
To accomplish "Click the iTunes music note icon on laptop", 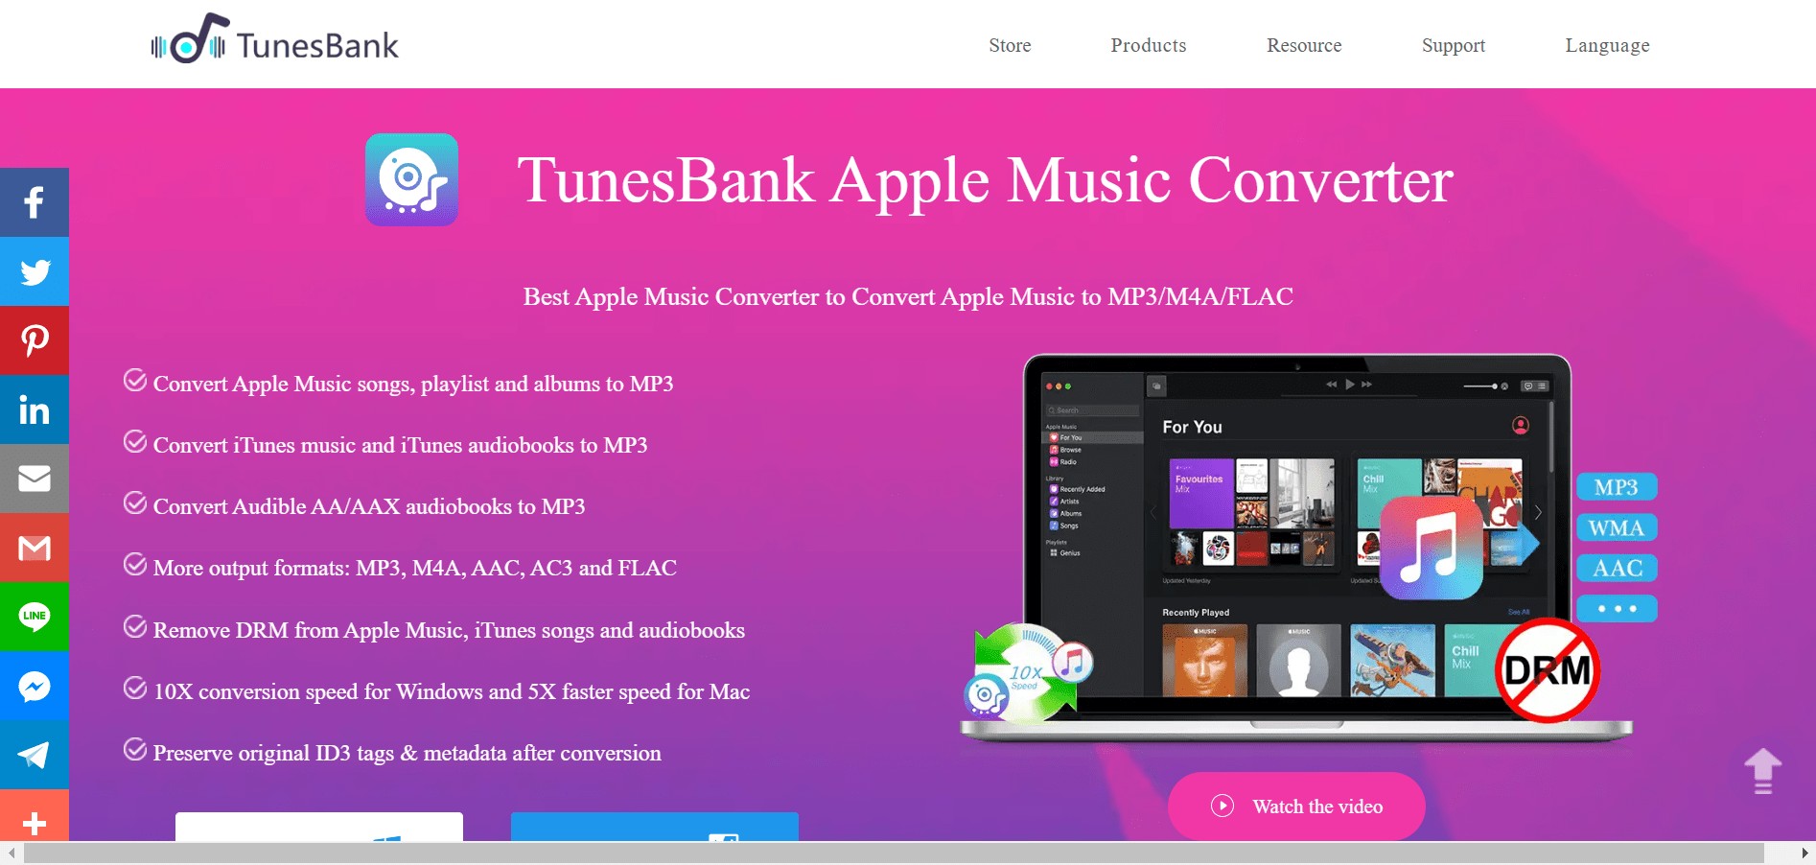I will (1432, 548).
